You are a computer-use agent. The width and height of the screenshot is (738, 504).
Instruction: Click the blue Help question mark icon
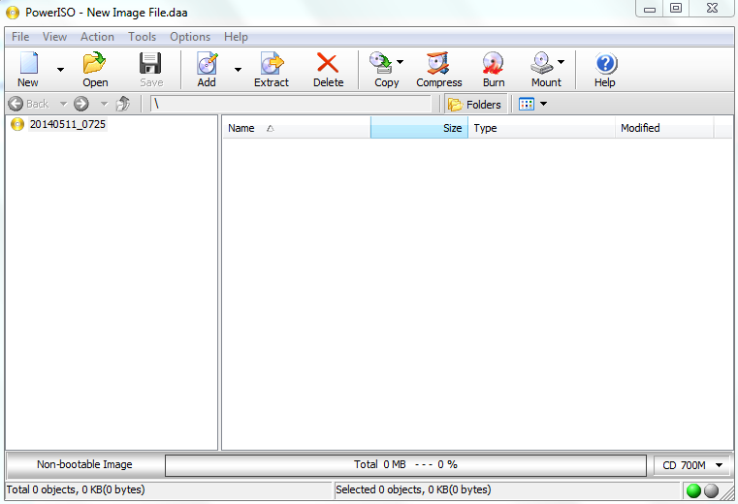click(606, 63)
